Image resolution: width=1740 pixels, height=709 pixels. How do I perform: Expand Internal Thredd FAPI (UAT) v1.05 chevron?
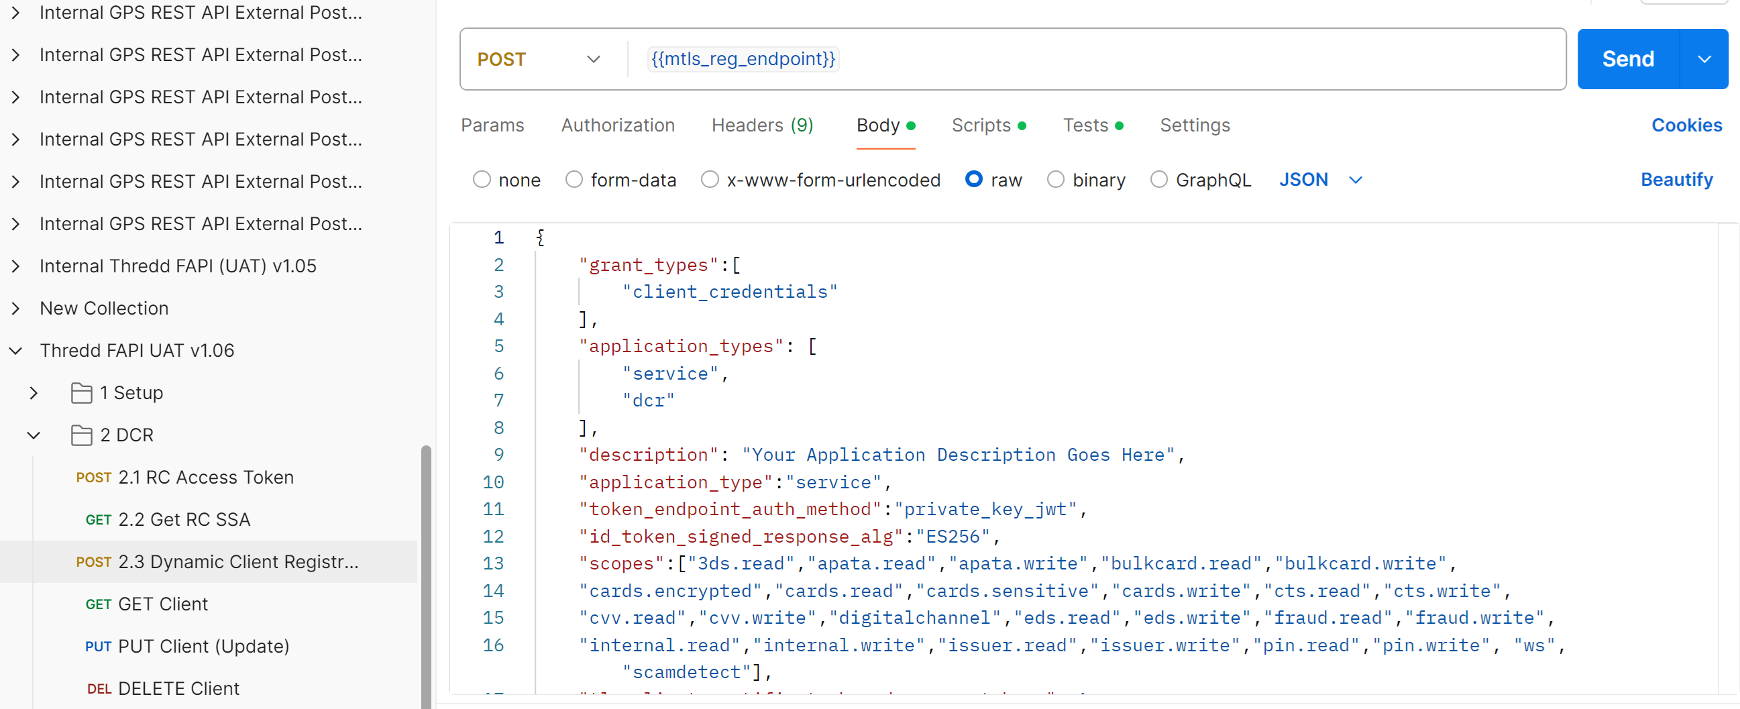click(x=15, y=266)
